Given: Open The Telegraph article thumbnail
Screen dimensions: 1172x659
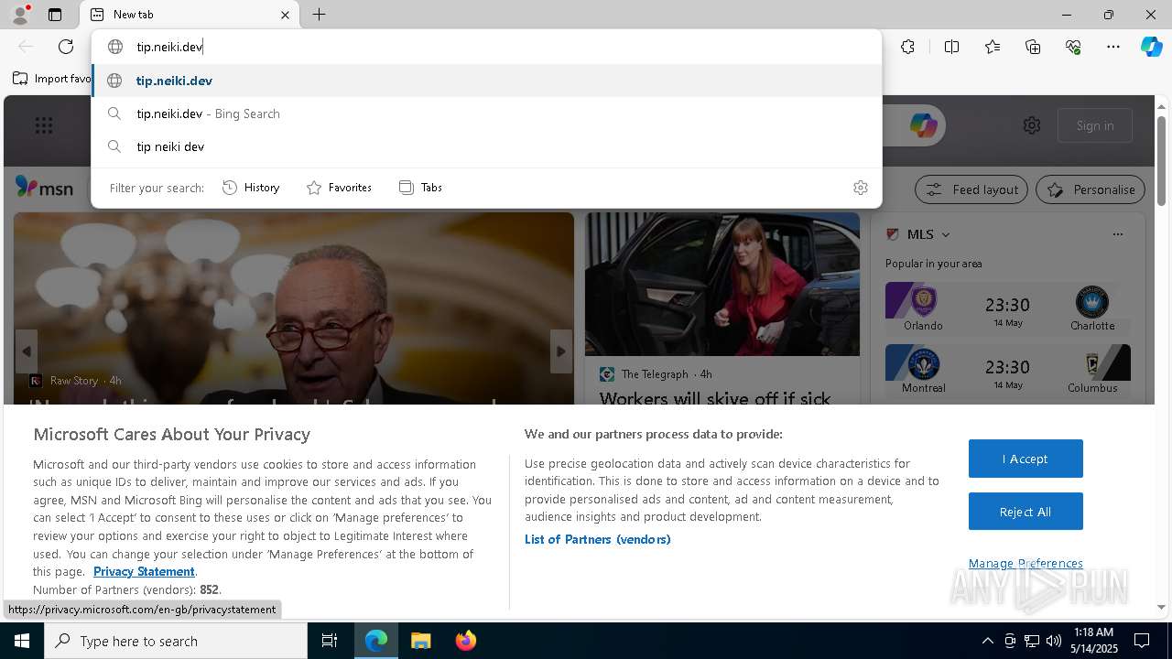Looking at the screenshot, I should (722, 285).
